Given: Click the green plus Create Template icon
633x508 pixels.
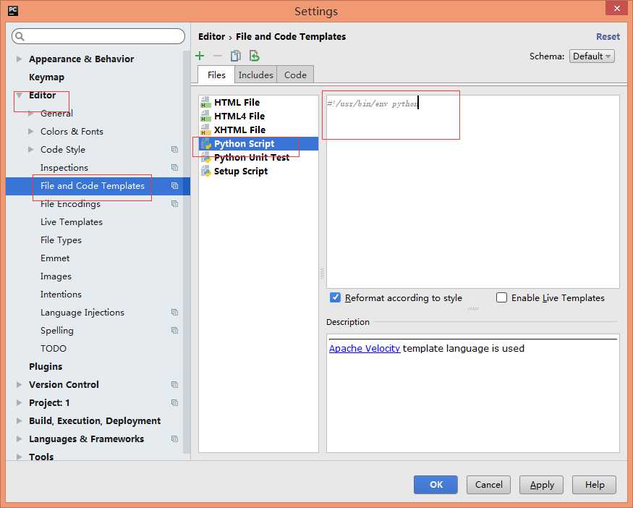Looking at the screenshot, I should tap(200, 56).
